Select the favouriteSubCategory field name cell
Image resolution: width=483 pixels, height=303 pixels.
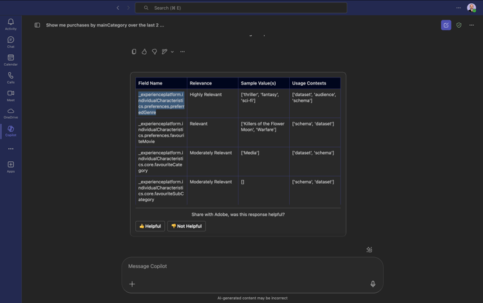click(x=161, y=190)
